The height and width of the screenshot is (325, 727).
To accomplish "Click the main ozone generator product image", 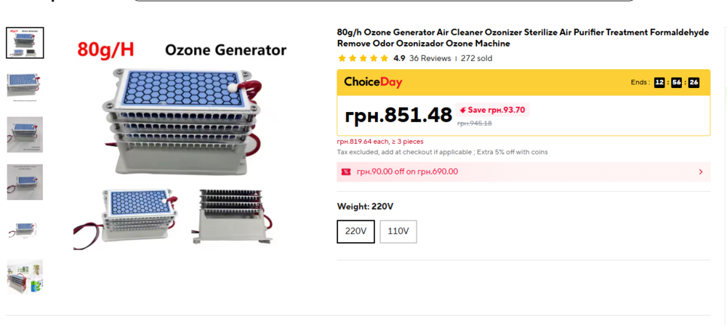I will [x=182, y=145].
